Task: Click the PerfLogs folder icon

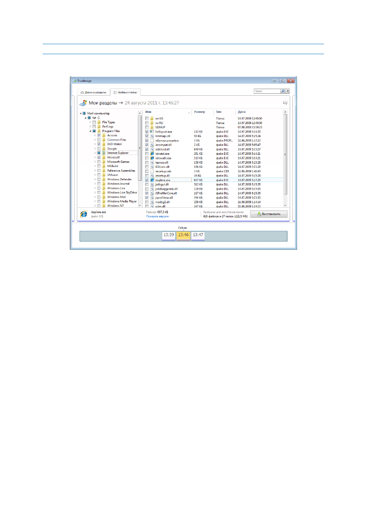Action: point(99,127)
